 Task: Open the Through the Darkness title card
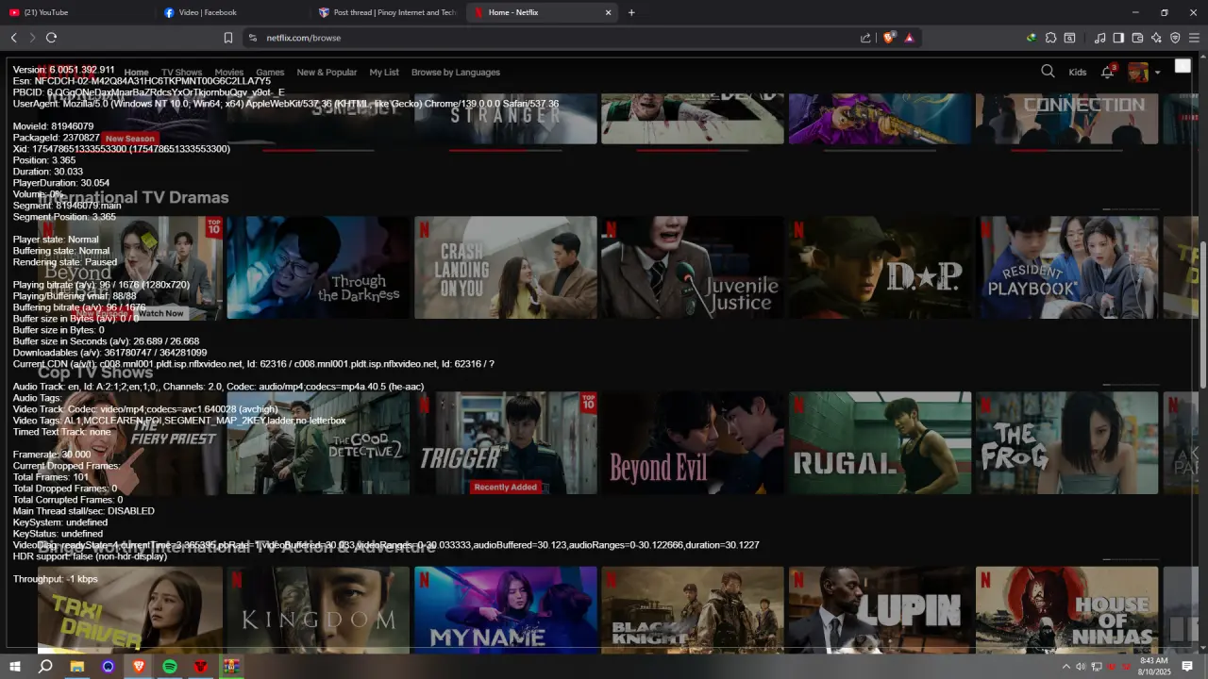(318, 268)
